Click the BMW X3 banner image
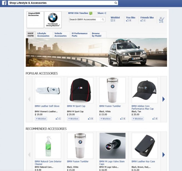This screenshot has width=182, height=171. (x=96, y=52)
